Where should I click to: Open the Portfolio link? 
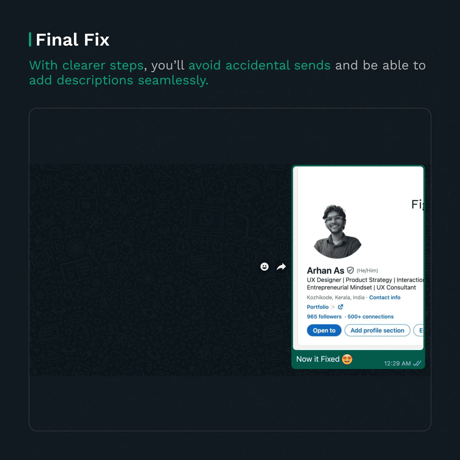point(318,307)
